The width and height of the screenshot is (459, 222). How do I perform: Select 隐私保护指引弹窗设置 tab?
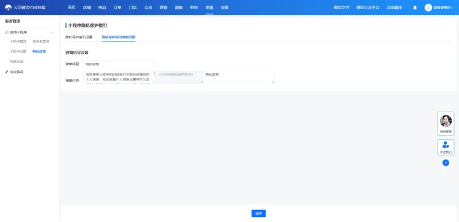click(x=119, y=37)
